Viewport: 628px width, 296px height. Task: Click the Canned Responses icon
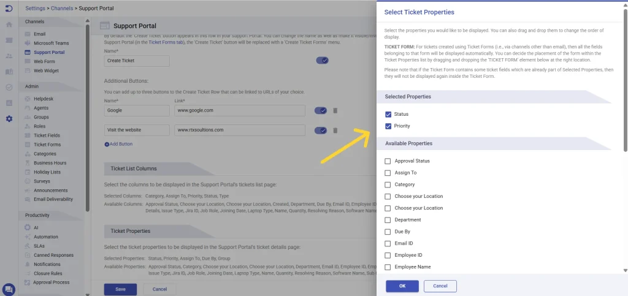point(27,255)
